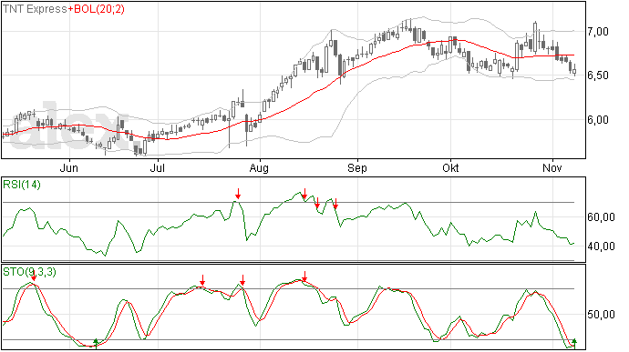Click the 7,00 price axis value
The image size is (629, 352).
coord(598,31)
